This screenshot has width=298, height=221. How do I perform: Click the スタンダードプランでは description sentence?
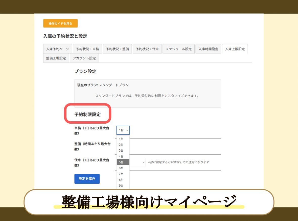click(x=147, y=96)
